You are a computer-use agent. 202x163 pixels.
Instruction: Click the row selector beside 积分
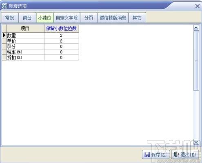(4, 47)
